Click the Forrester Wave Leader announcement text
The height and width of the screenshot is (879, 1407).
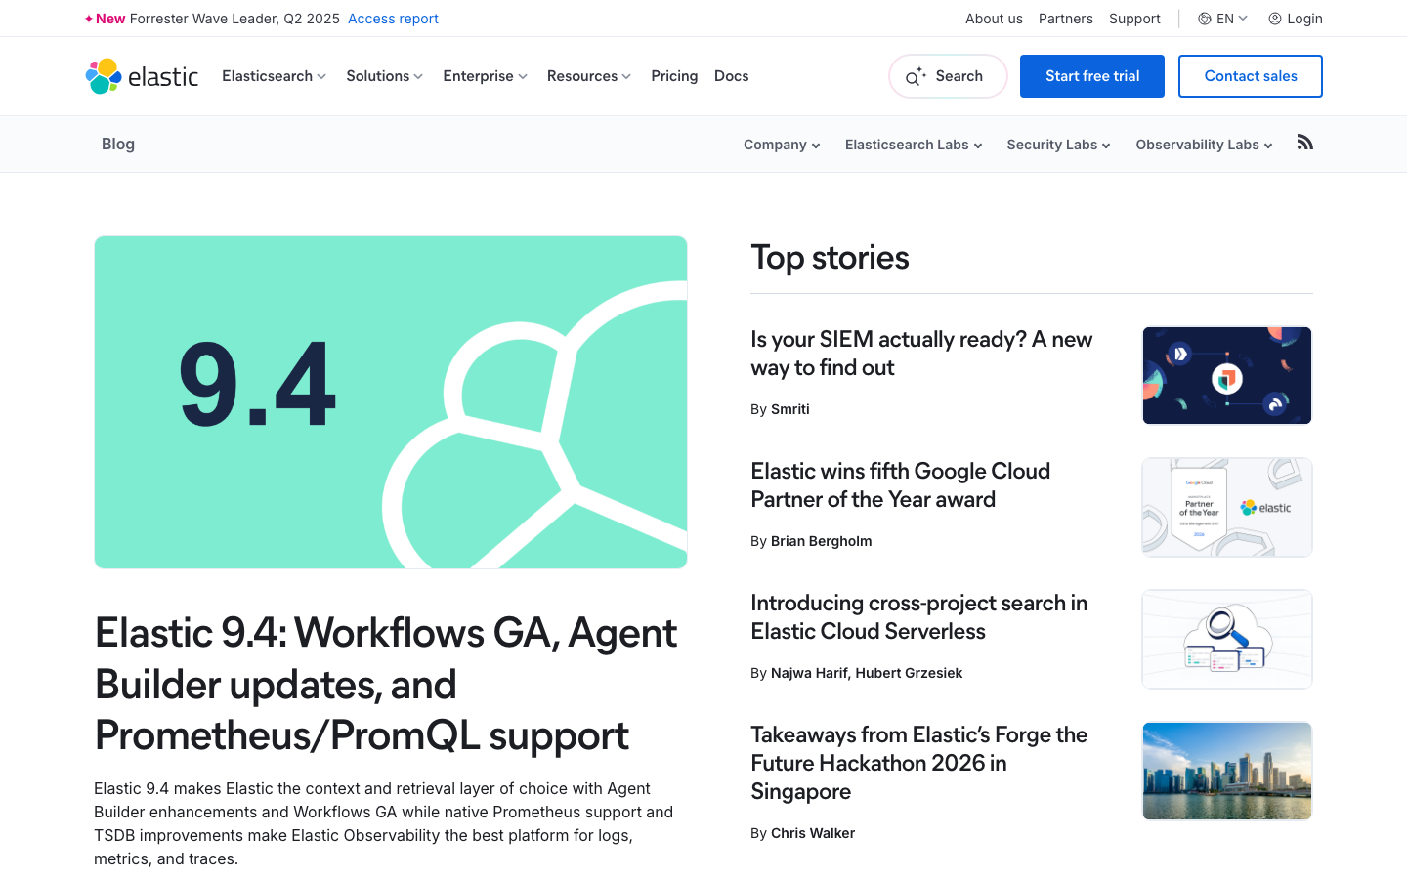pyautogui.click(x=234, y=19)
